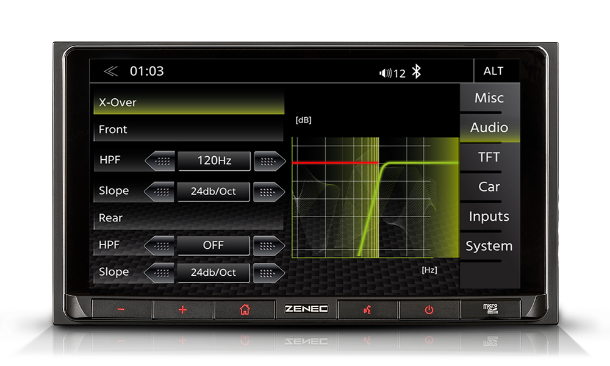This screenshot has width=610, height=366.
Task: Decrease Front Slope with left arrow
Action: (159, 192)
